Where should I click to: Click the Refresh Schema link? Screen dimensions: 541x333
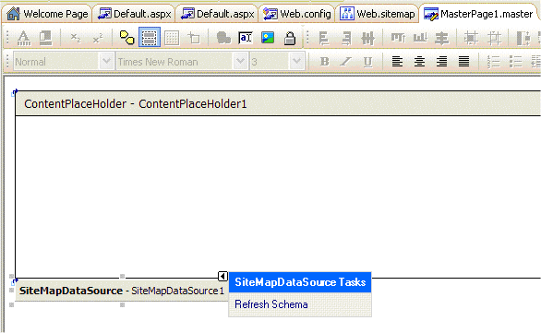point(271,304)
